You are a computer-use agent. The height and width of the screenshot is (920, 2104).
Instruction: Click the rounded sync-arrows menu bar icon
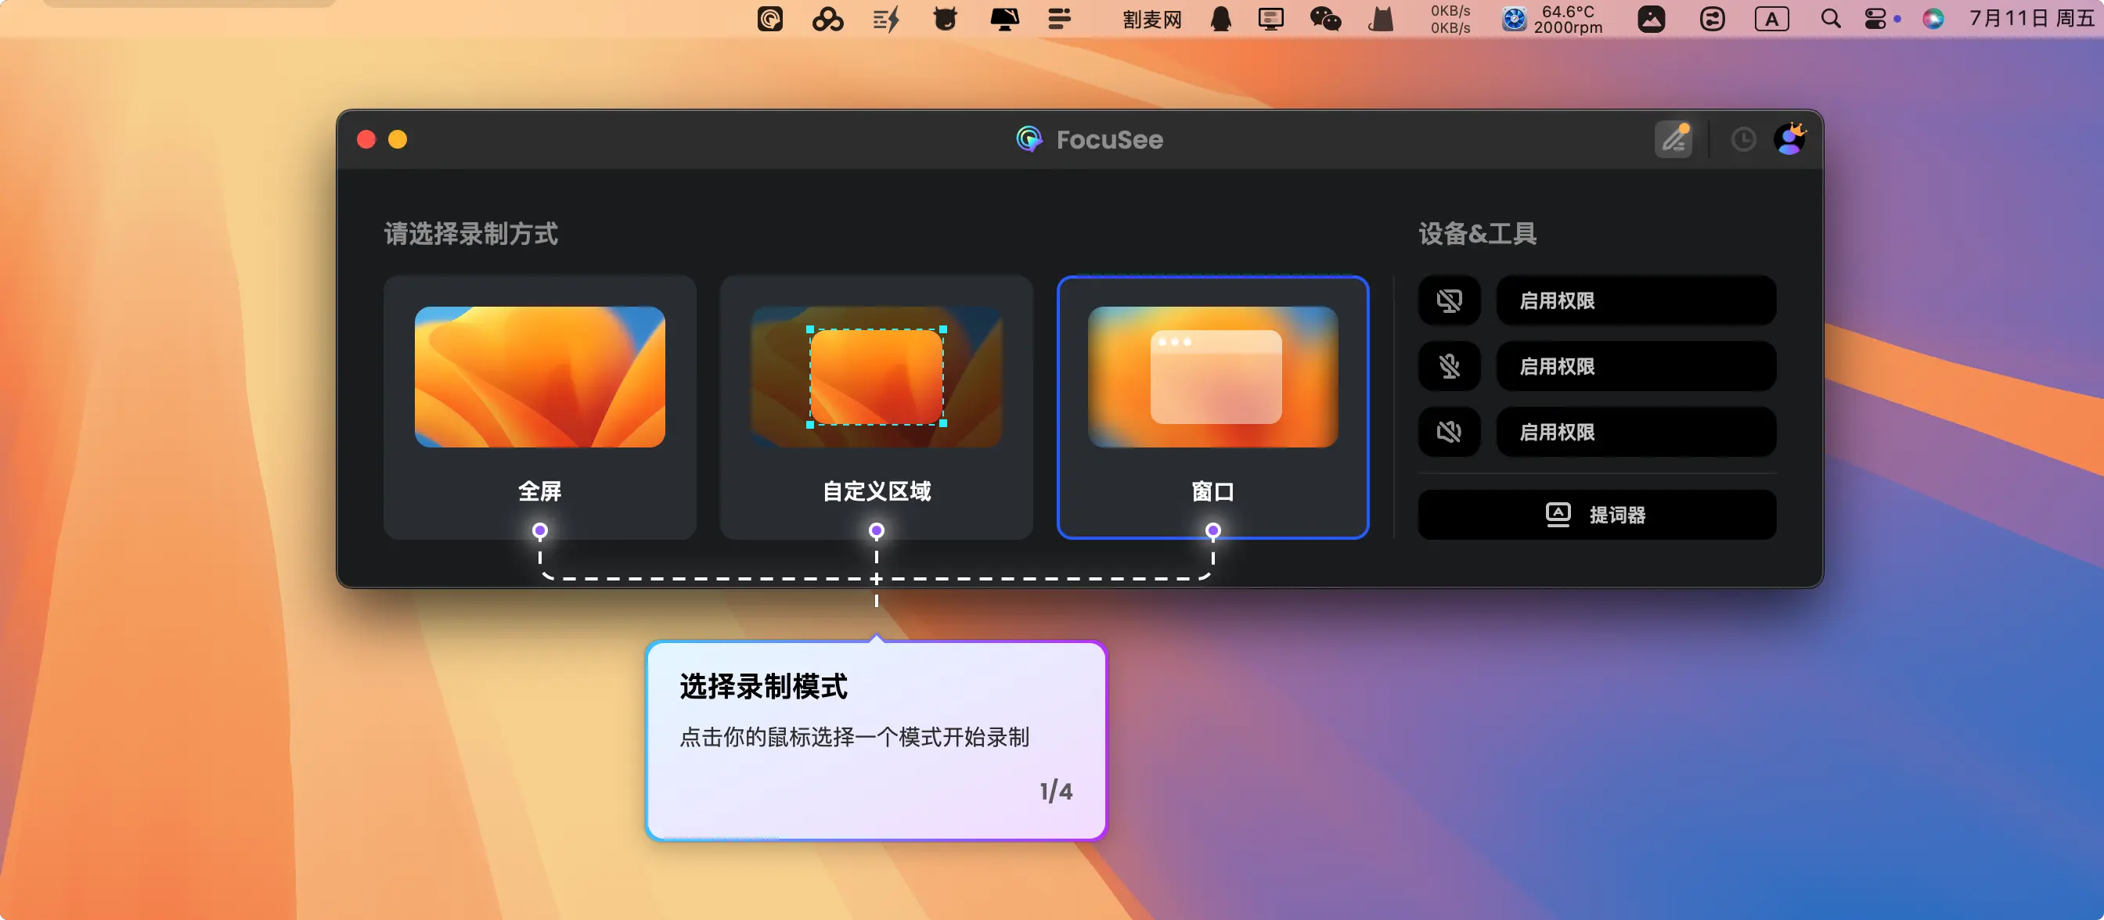(x=1712, y=19)
